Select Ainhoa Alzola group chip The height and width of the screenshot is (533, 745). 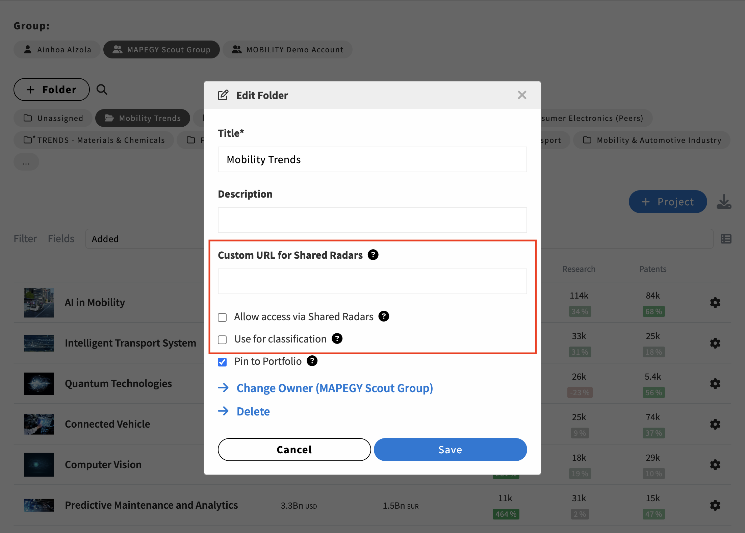click(x=57, y=50)
